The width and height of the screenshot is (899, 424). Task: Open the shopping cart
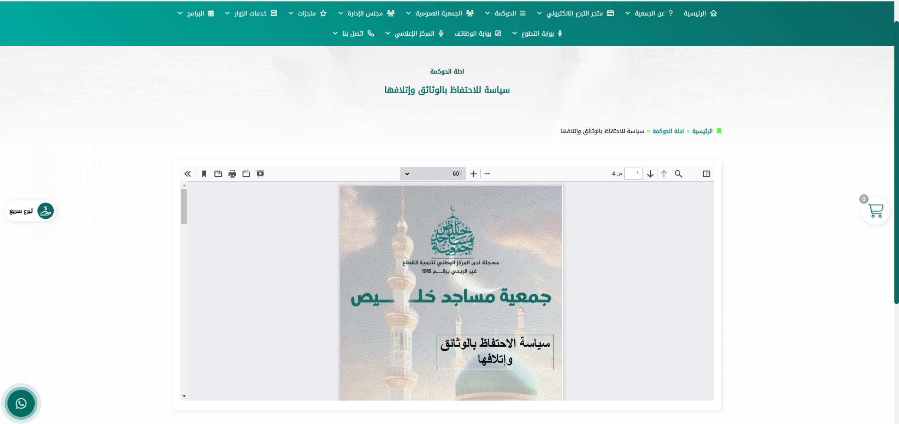pyautogui.click(x=875, y=211)
